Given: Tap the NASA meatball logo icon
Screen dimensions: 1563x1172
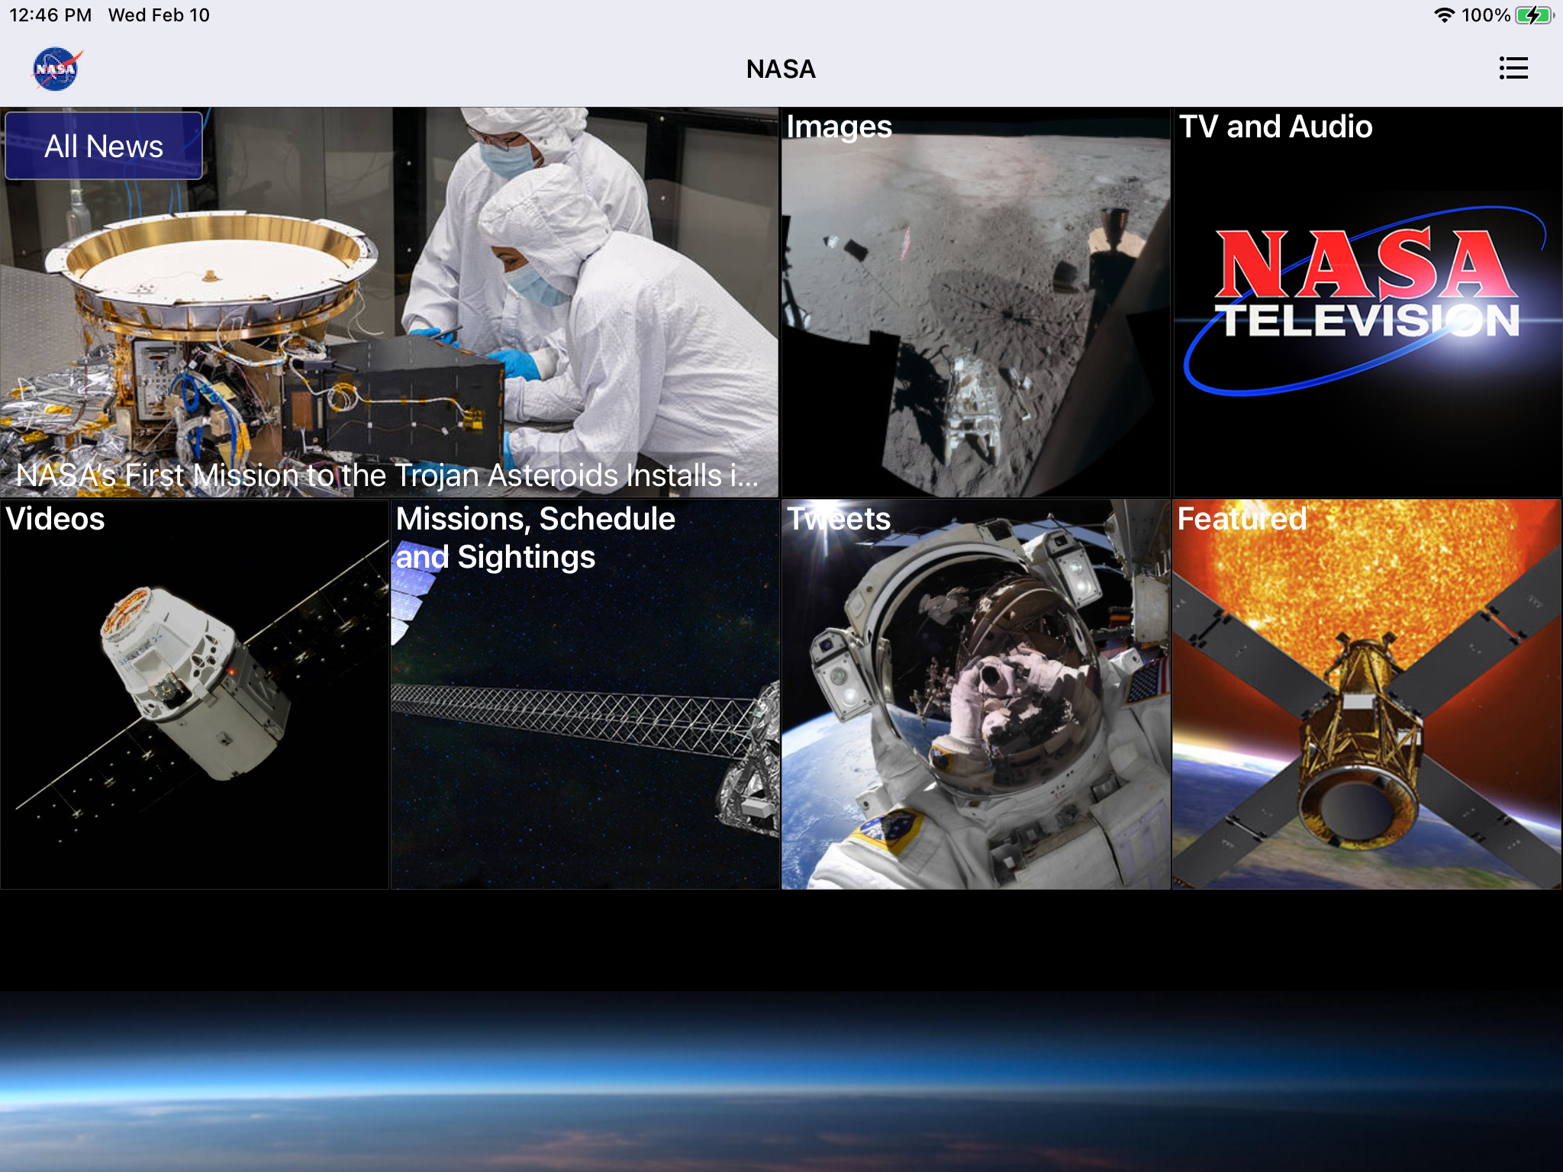Looking at the screenshot, I should [56, 69].
